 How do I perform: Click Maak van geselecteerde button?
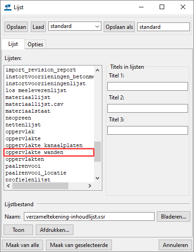coord(79,245)
